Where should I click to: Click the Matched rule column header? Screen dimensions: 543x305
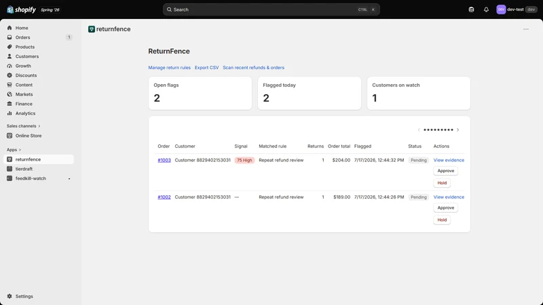(x=273, y=146)
